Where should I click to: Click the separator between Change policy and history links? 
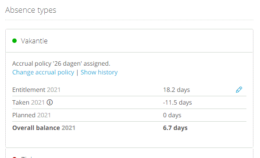tap(77, 73)
